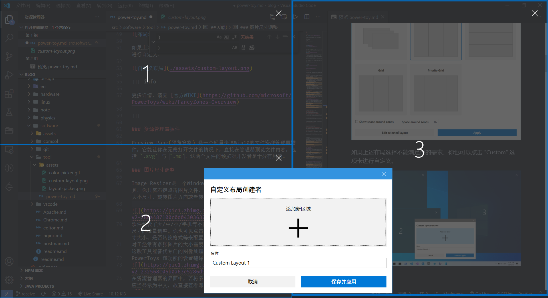Open the Search view in activity bar

(x=9, y=38)
